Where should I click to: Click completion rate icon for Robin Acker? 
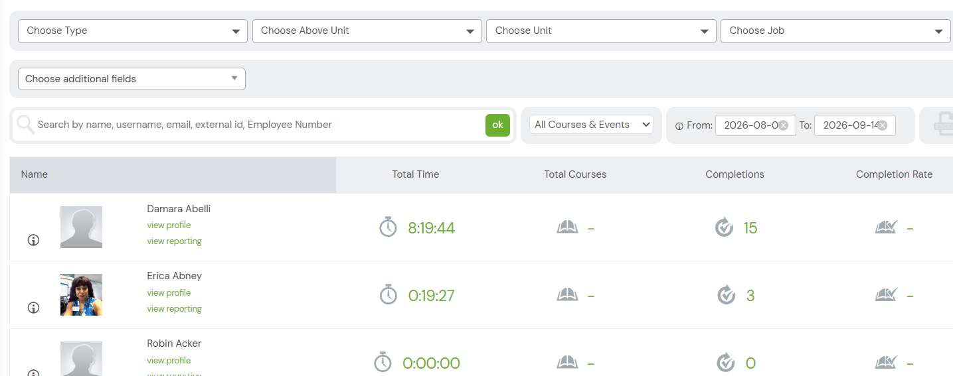(x=887, y=362)
